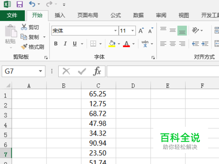The image size is (219, 164).
Task: Expand the font name dropdown arrow
Action: 116,31
